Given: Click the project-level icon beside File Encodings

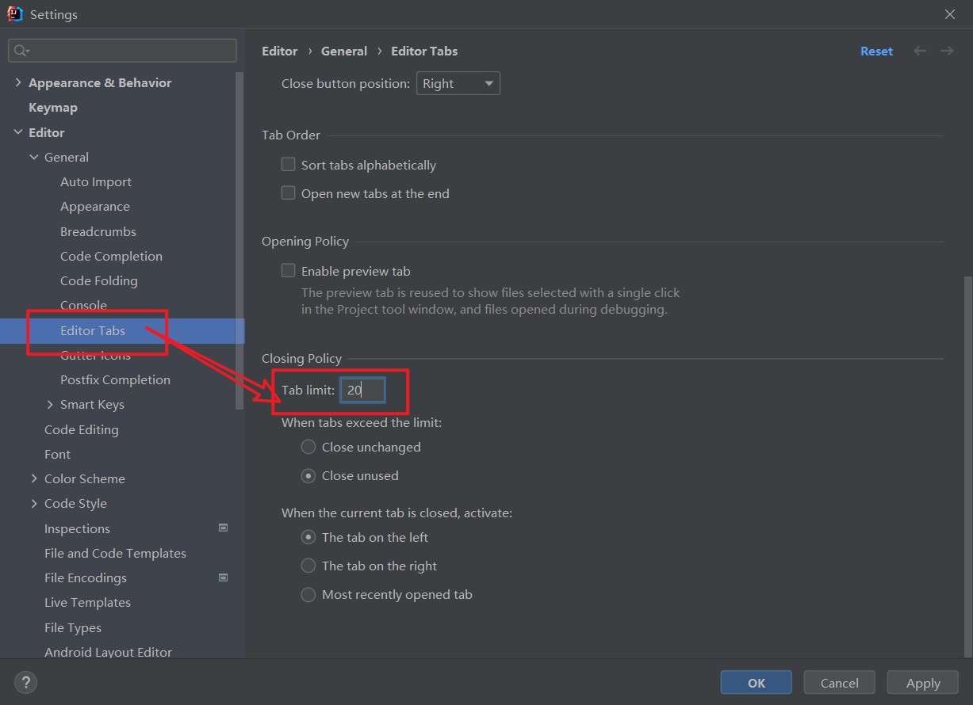Looking at the screenshot, I should coord(223,577).
